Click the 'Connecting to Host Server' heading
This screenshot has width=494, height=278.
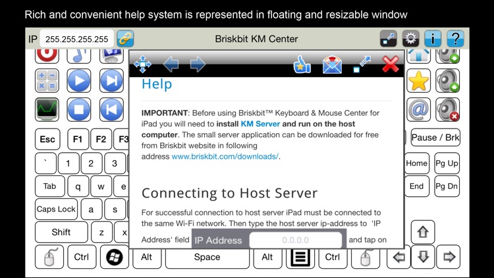tap(229, 193)
